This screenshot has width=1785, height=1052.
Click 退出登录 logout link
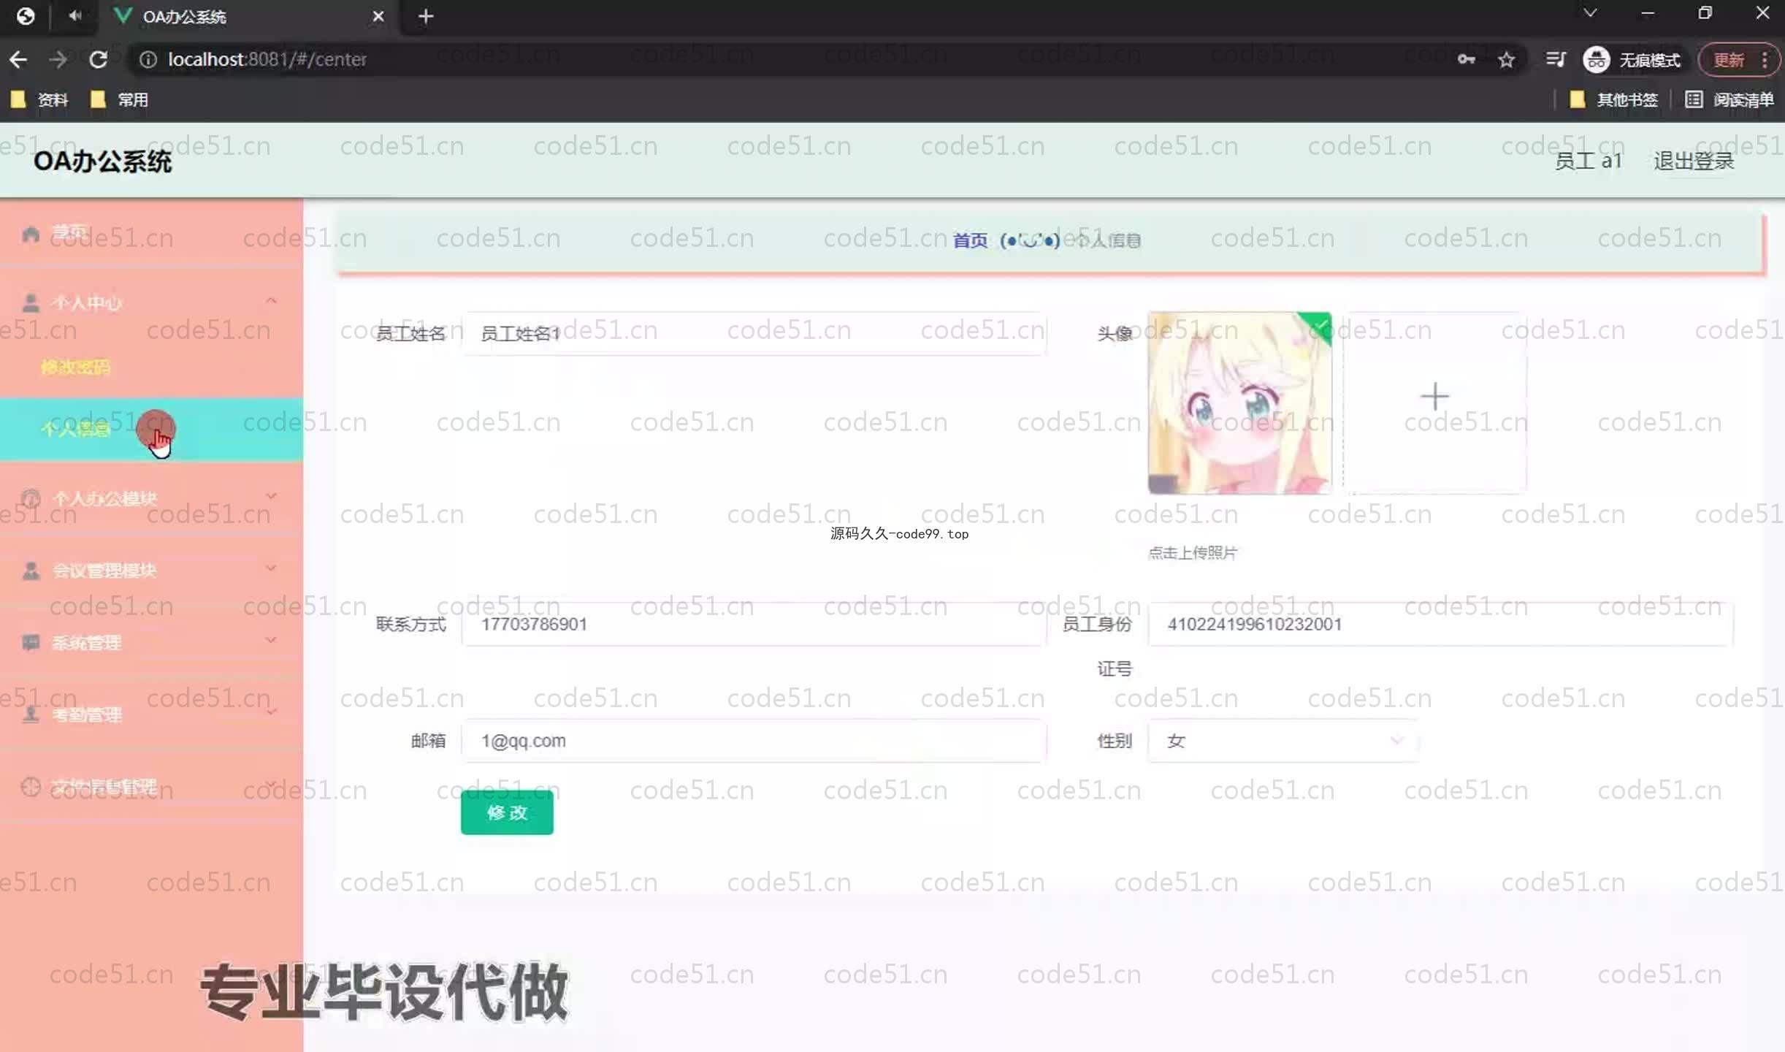[1693, 161]
